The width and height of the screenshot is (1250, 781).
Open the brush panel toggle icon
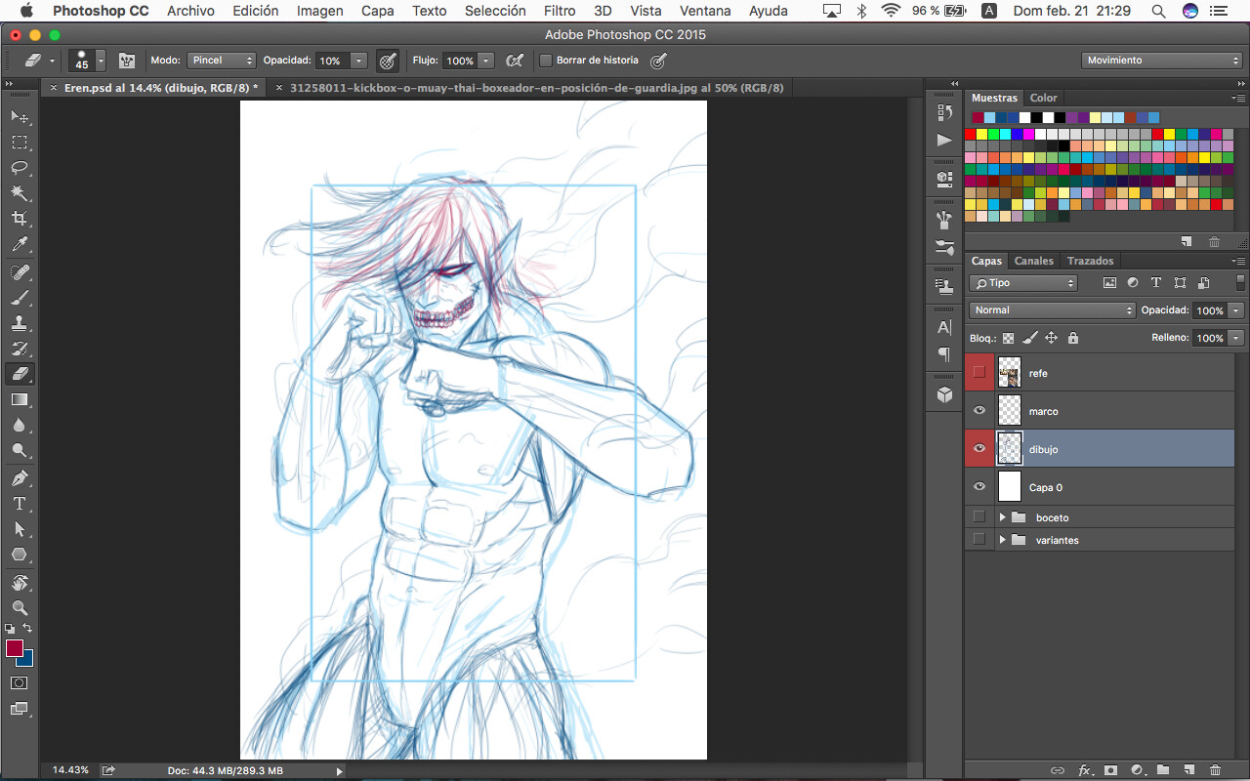[127, 61]
